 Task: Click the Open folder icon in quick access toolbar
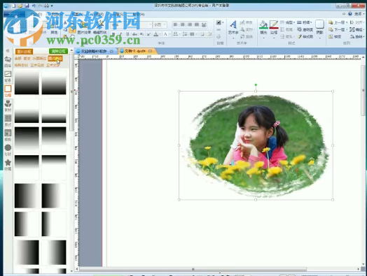click(x=20, y=6)
